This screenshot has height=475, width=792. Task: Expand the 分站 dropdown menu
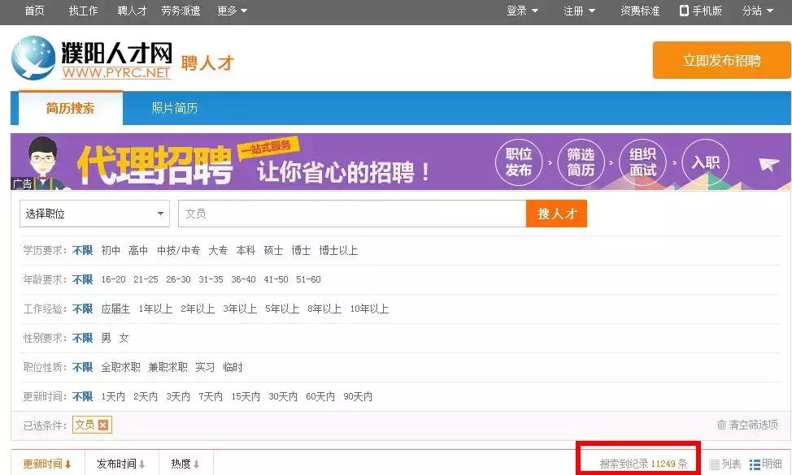coord(756,11)
